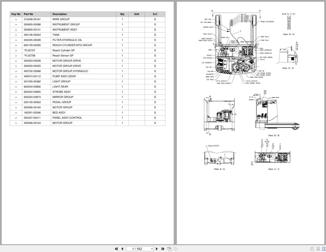Click the Unit column header
Image resolution: width=326 pixels, height=252 pixels.
(x=136, y=14)
